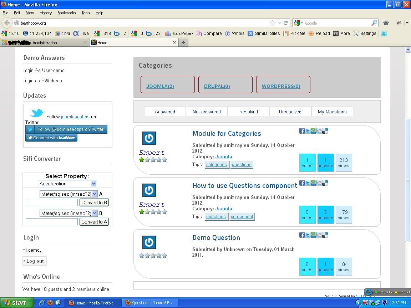
Task: Open the Tools menu
Action: coord(86,13)
